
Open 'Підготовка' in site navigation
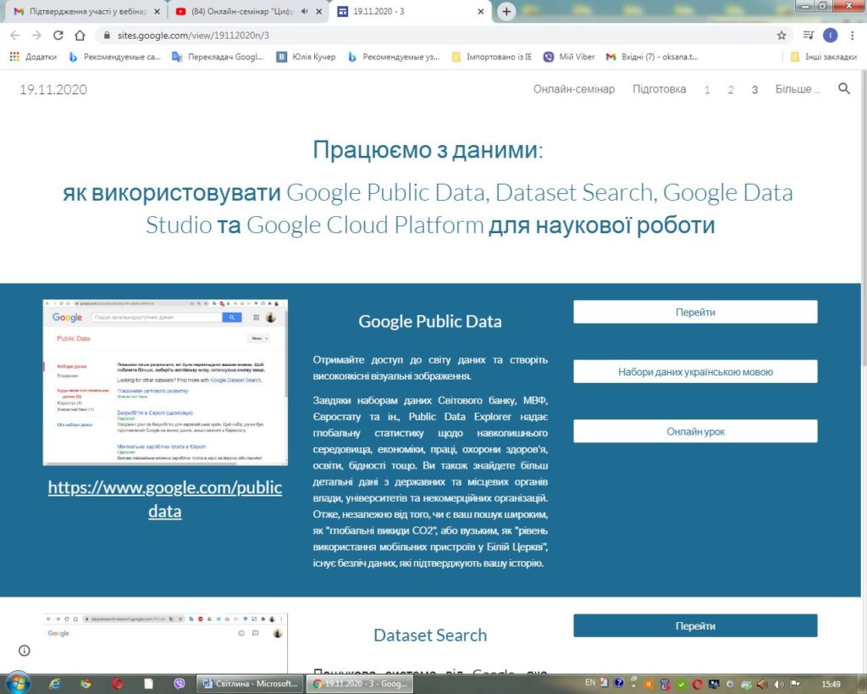[x=659, y=89]
